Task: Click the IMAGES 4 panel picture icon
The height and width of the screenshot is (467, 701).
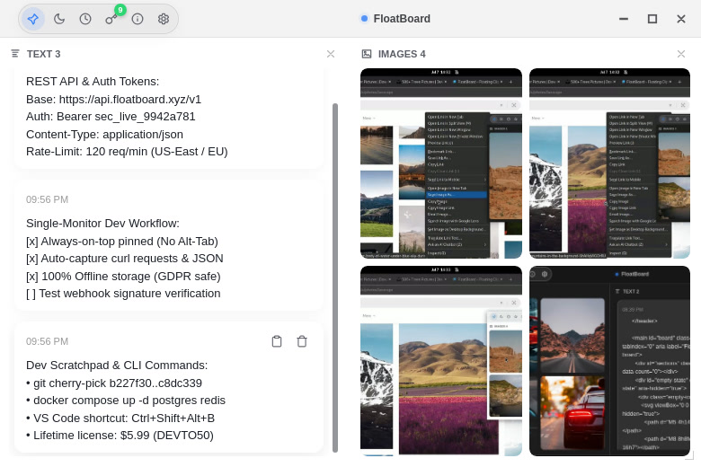Action: pyautogui.click(x=367, y=54)
